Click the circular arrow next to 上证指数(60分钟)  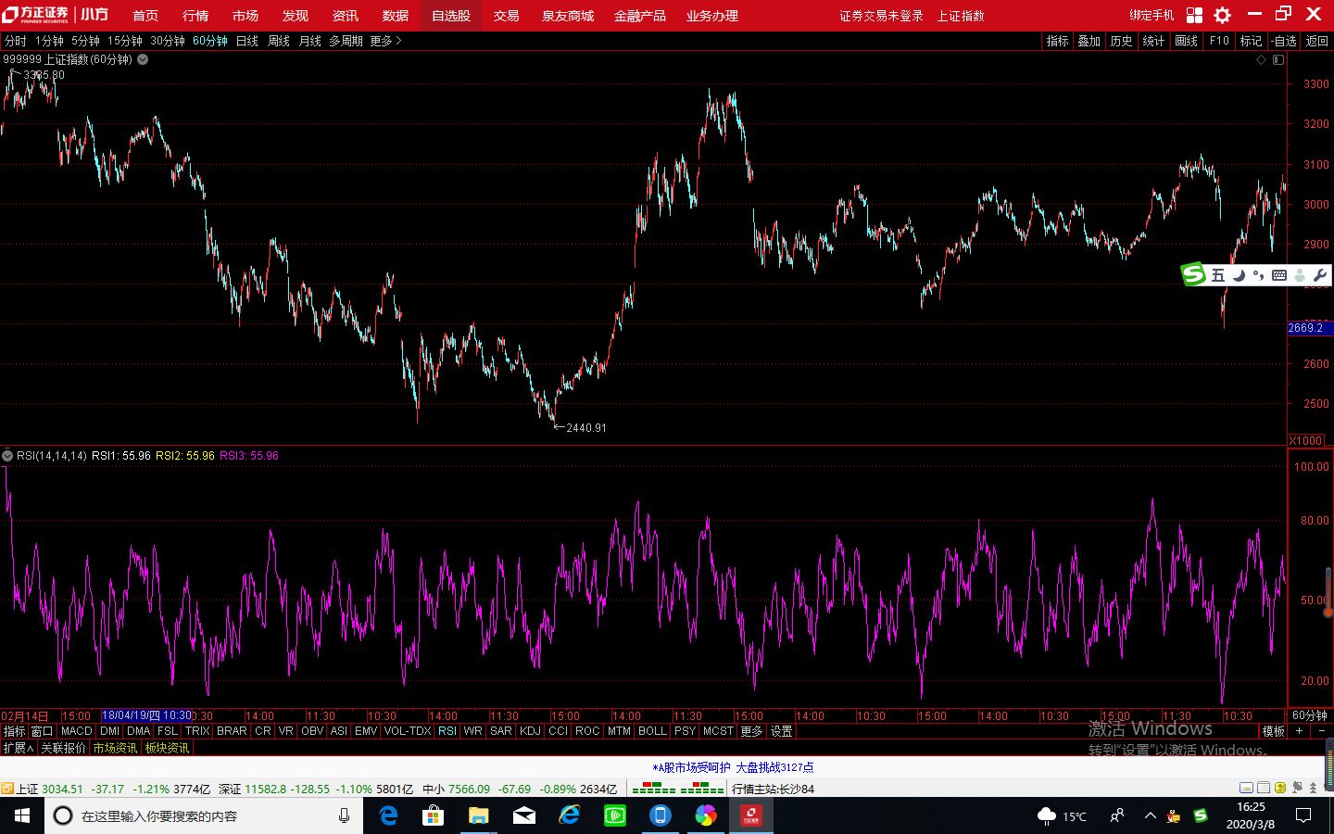(x=143, y=59)
